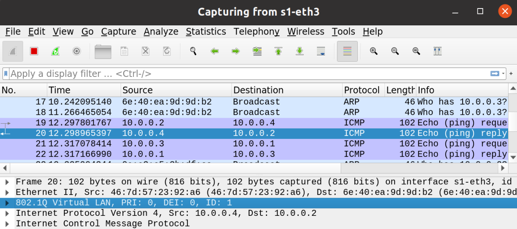The width and height of the screenshot is (517, 229).
Task: Open capture options gear icon
Action: click(x=76, y=51)
